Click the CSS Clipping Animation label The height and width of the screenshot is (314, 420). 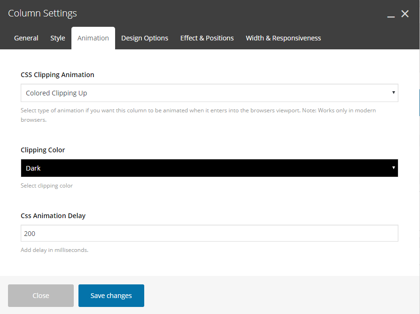click(57, 75)
